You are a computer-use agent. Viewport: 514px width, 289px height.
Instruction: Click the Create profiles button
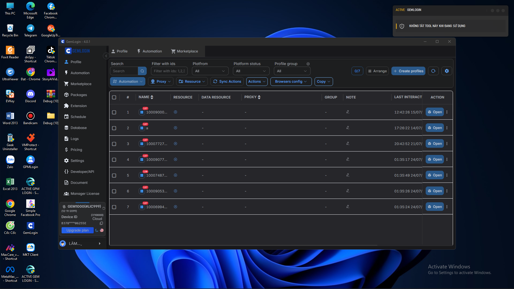click(408, 71)
